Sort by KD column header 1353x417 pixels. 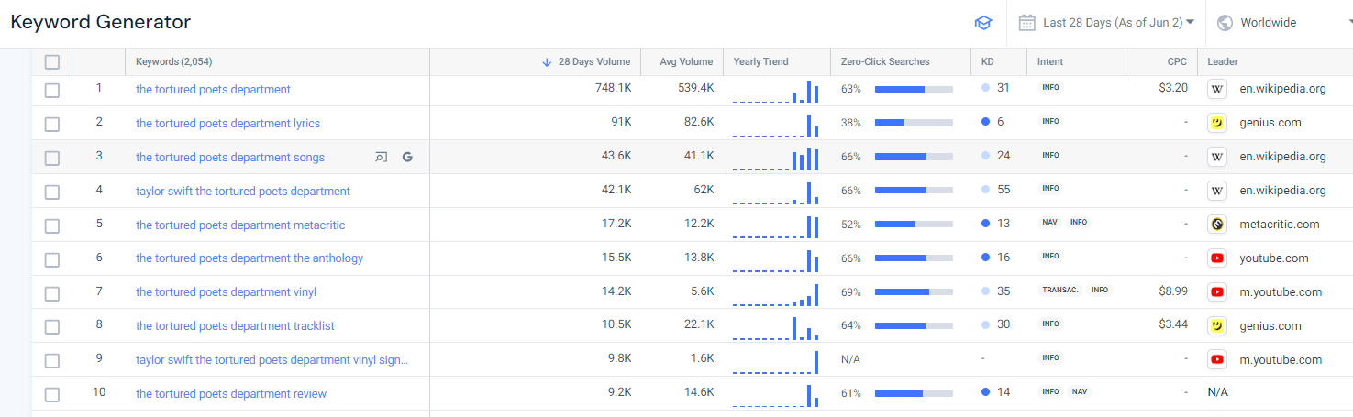(987, 62)
